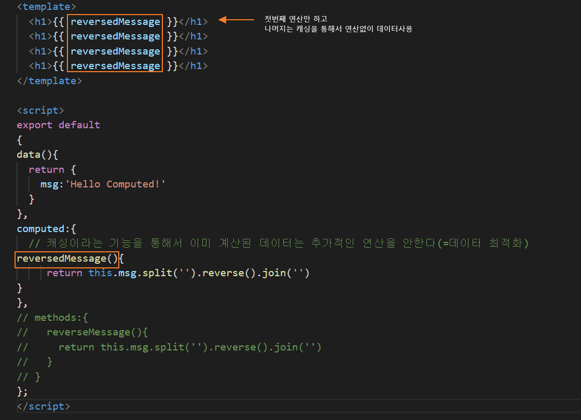Click the '};' line above </script>
Screen dimensions: 581x420
pyautogui.click(x=22, y=391)
